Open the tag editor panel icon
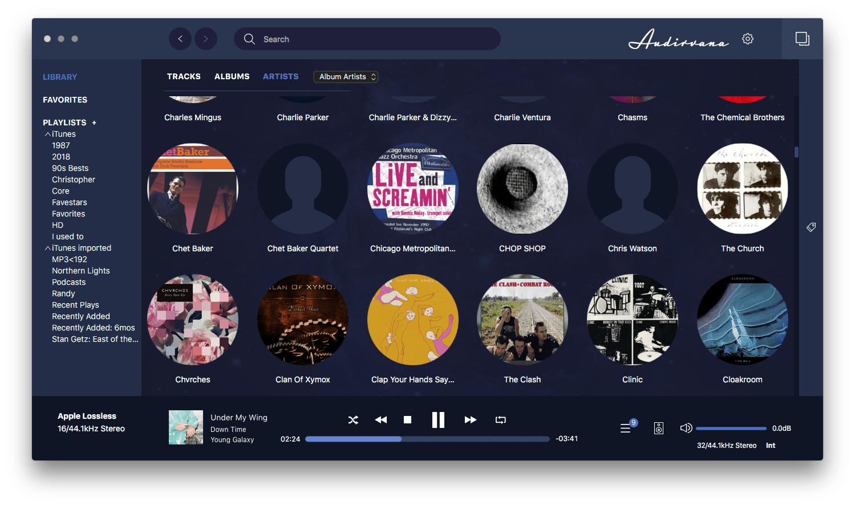 click(x=811, y=227)
